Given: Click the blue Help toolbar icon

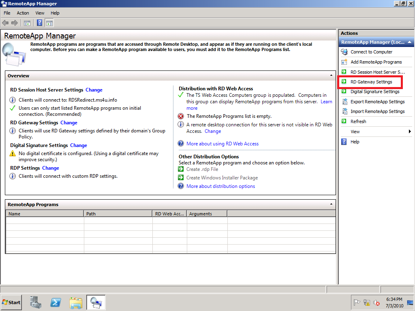Looking at the screenshot, I should [x=39, y=23].
